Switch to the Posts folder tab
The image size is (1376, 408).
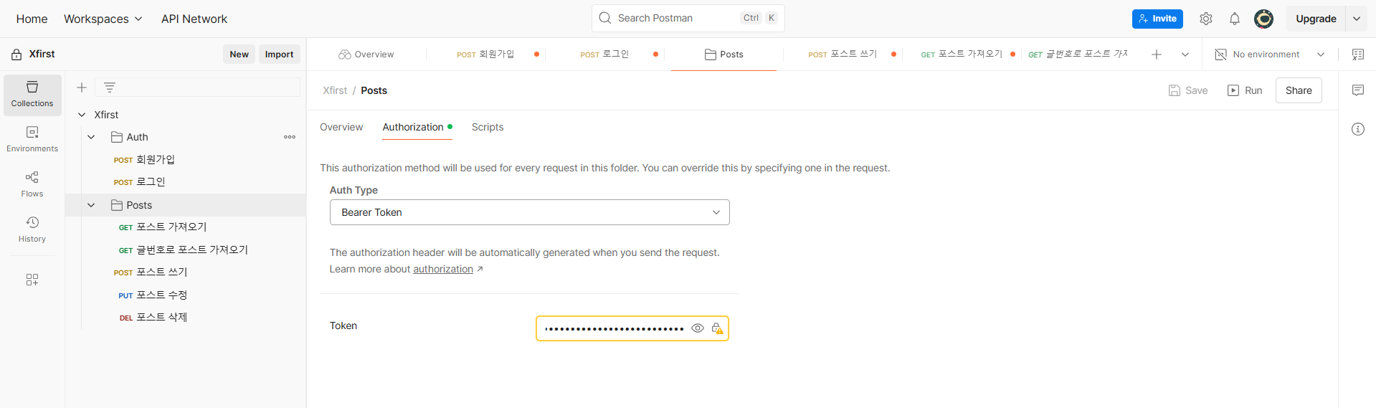[723, 54]
